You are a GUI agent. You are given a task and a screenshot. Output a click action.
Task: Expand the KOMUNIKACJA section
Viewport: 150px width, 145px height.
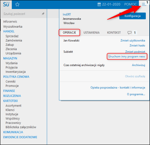click(13, 132)
